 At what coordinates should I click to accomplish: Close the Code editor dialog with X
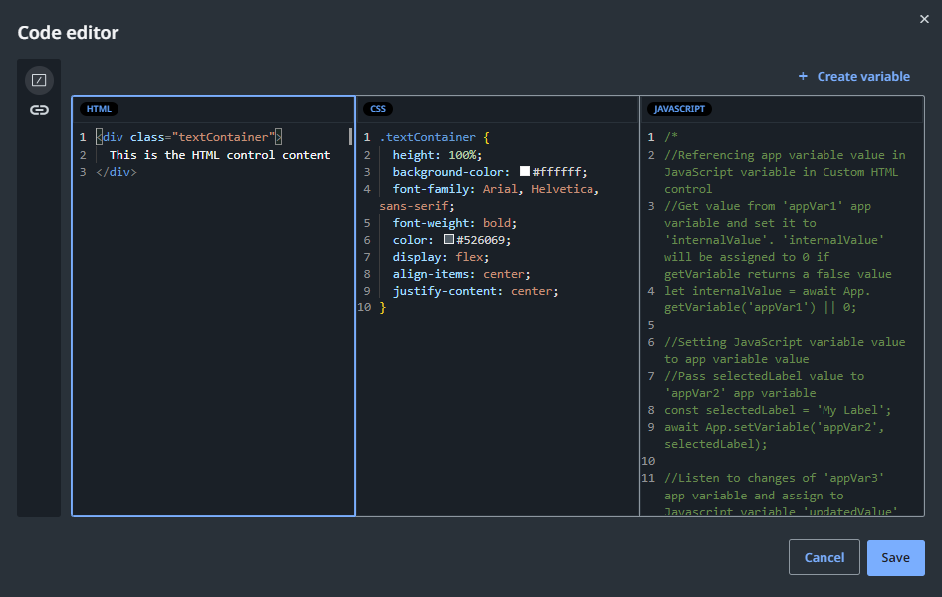point(924,18)
